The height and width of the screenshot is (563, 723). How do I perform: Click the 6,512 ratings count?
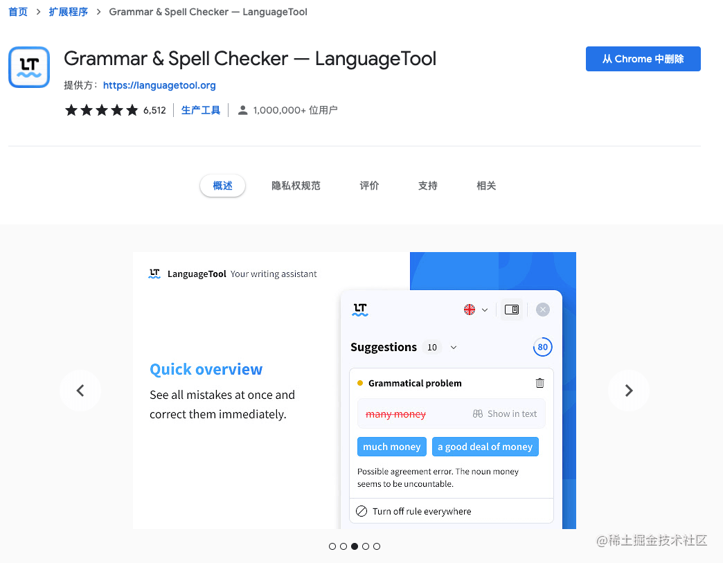click(x=154, y=110)
